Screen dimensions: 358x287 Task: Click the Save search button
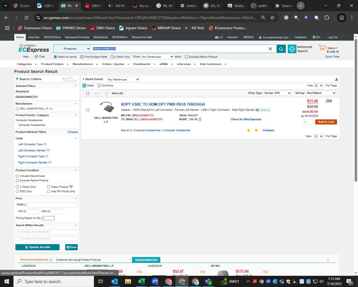pyautogui.click(x=71, y=247)
